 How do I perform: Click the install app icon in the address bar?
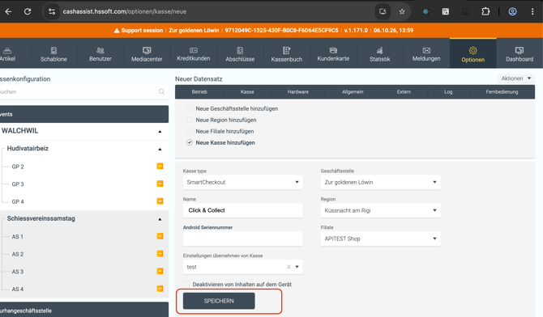[383, 11]
